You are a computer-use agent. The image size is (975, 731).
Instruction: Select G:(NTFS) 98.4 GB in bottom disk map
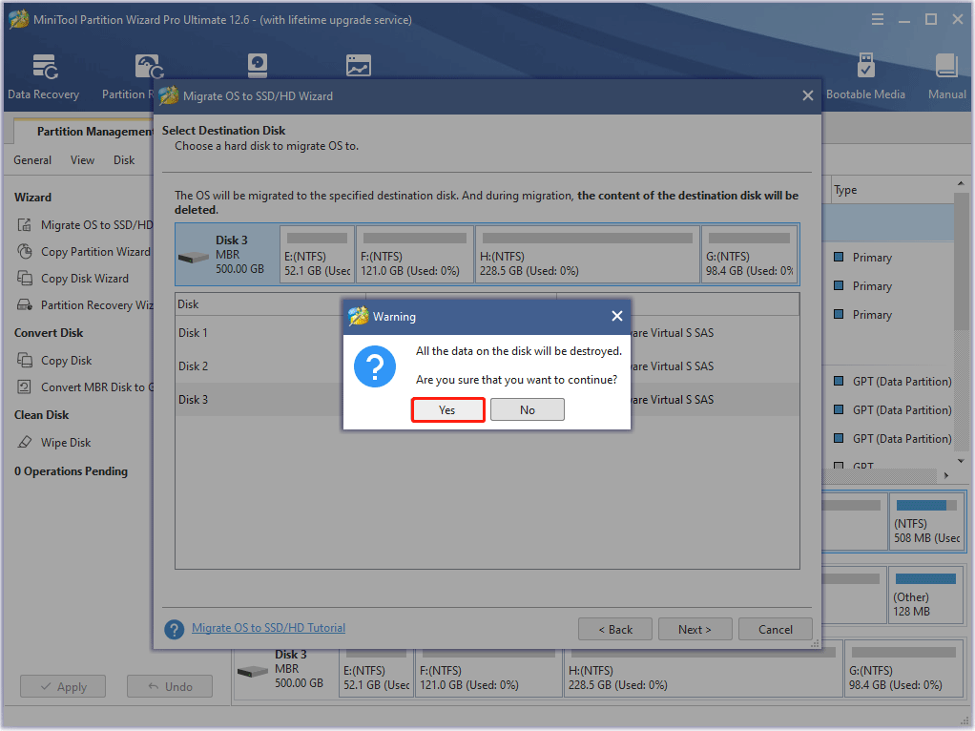pyautogui.click(x=904, y=669)
